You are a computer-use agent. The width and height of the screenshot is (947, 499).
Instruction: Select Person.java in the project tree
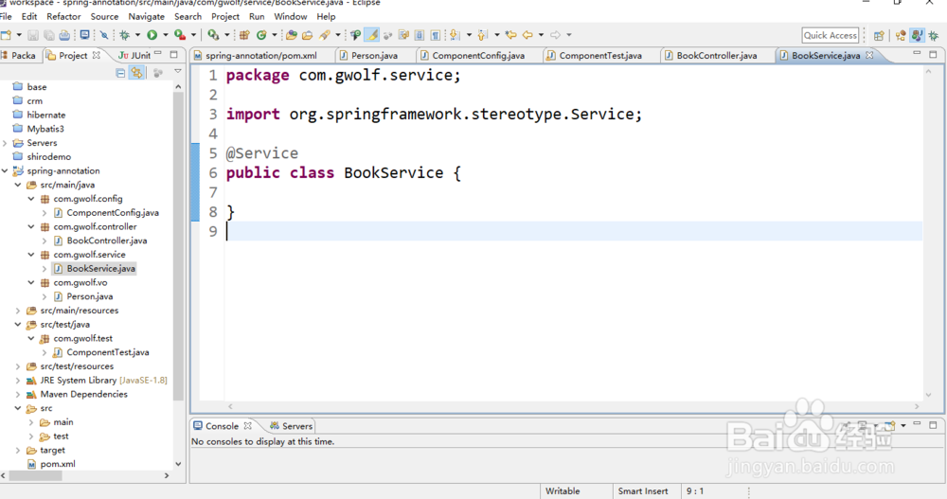pos(89,296)
